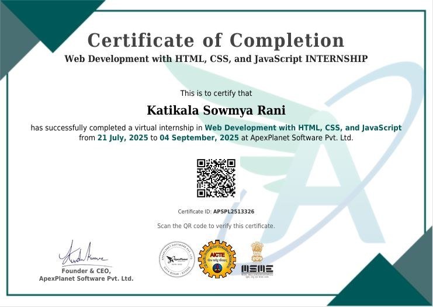Click the AICTE gear emblem
This screenshot has width=433, height=307.
pyautogui.click(x=217, y=259)
